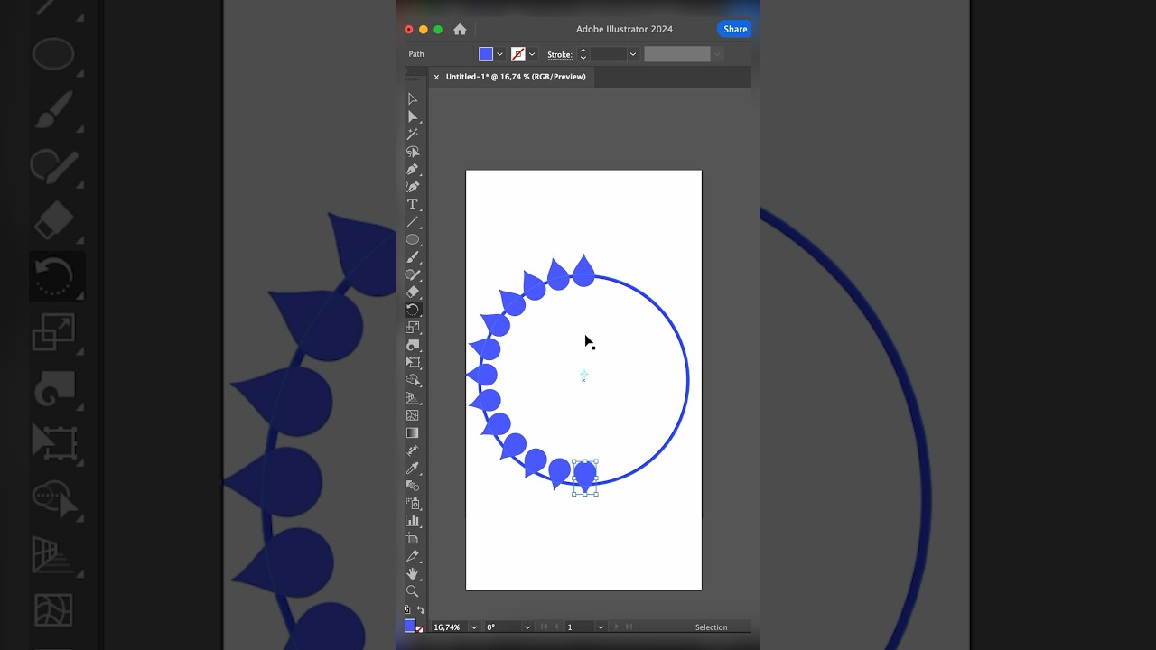
Task: Select the Symbol Sprayer tool
Action: 413,503
